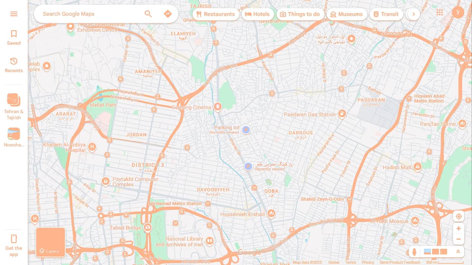This screenshot has width=472, height=265.
Task: Click the Parking lot recently viewed marker
Action: [246, 130]
